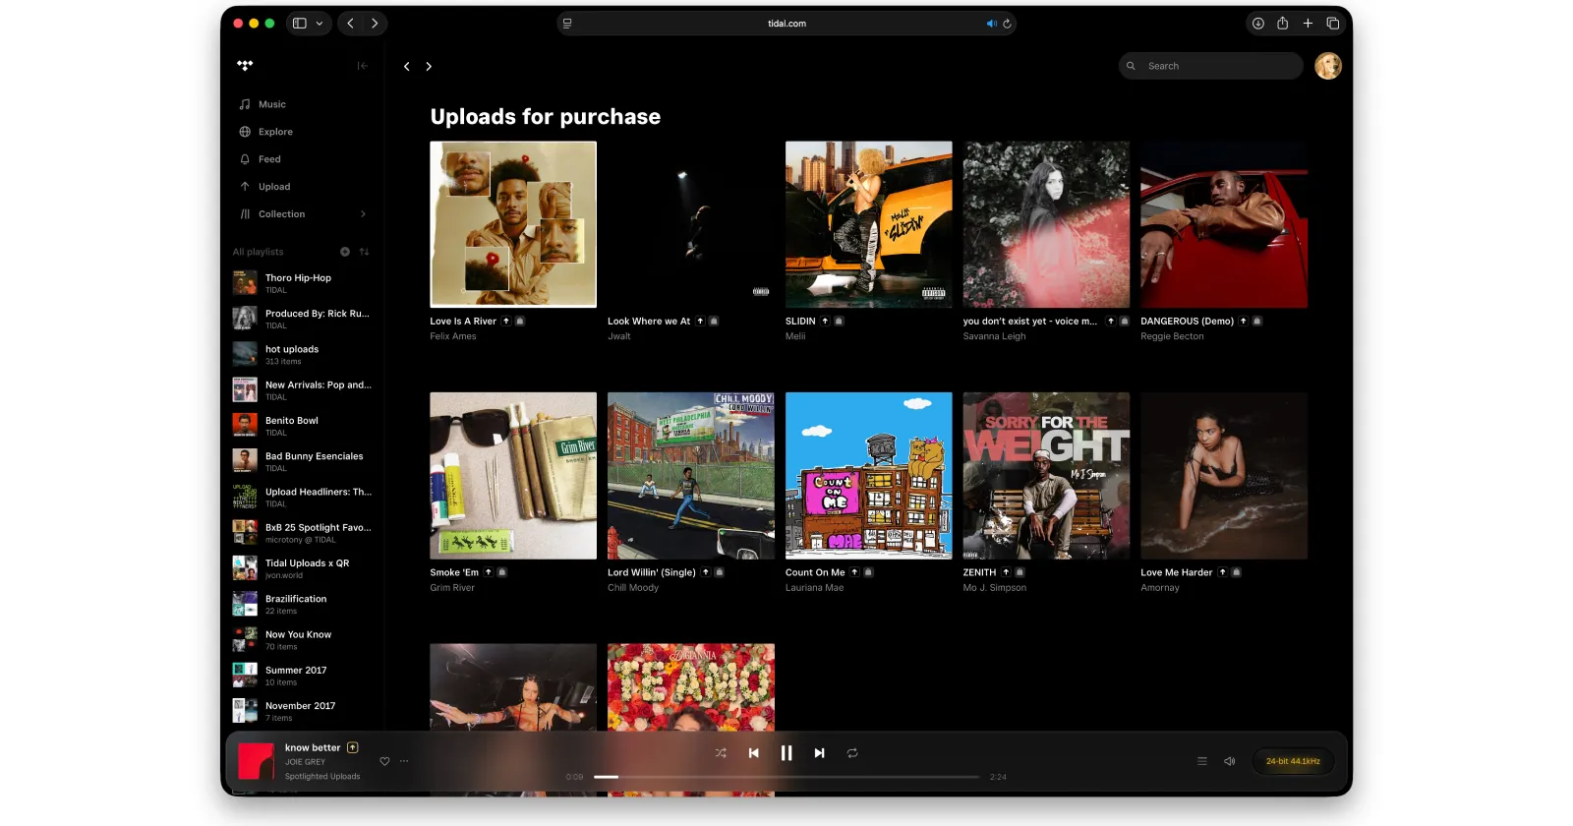This screenshot has height=826, width=1573.
Task: Collapse the sidebar with the arrow icon
Action: (362, 66)
